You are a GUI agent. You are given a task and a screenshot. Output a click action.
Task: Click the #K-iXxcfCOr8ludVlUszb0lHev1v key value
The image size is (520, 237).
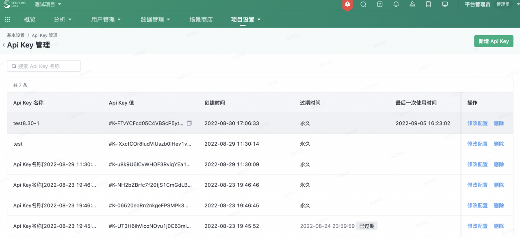150,144
